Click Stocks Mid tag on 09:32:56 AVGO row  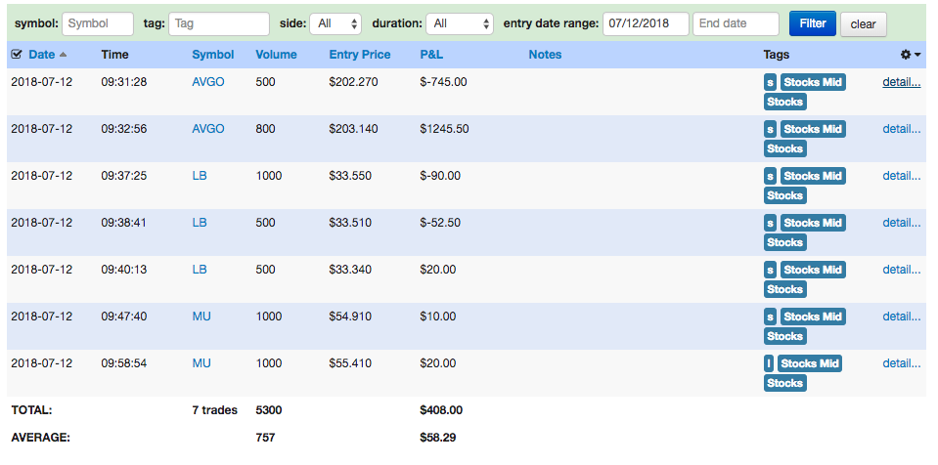(813, 129)
